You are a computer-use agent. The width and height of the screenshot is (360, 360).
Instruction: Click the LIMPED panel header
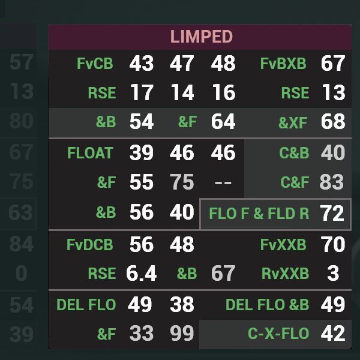(200, 37)
